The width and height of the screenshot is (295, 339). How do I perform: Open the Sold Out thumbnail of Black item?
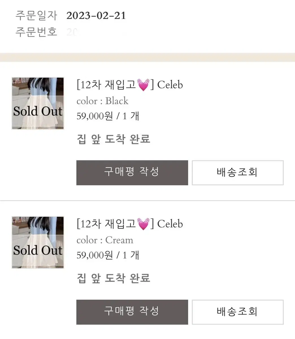click(38, 103)
